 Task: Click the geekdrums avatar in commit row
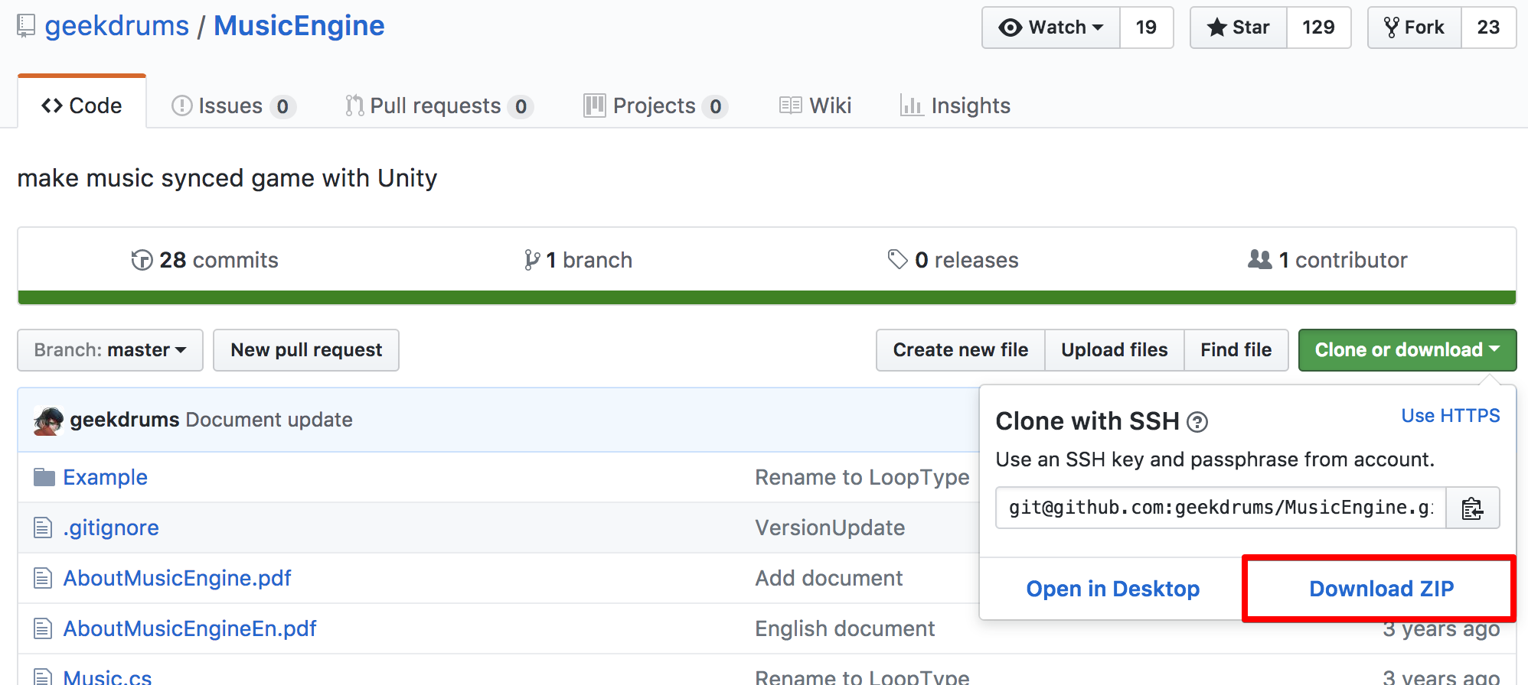coord(48,420)
